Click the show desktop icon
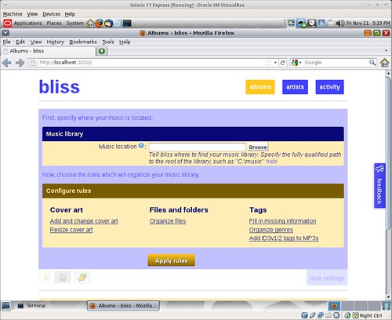The height and width of the screenshot is (320, 392). [5, 305]
